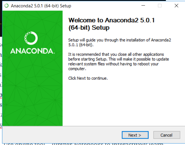Click the background document text below the installer
This screenshot has height=145, width=185.
click(x=83, y=144)
